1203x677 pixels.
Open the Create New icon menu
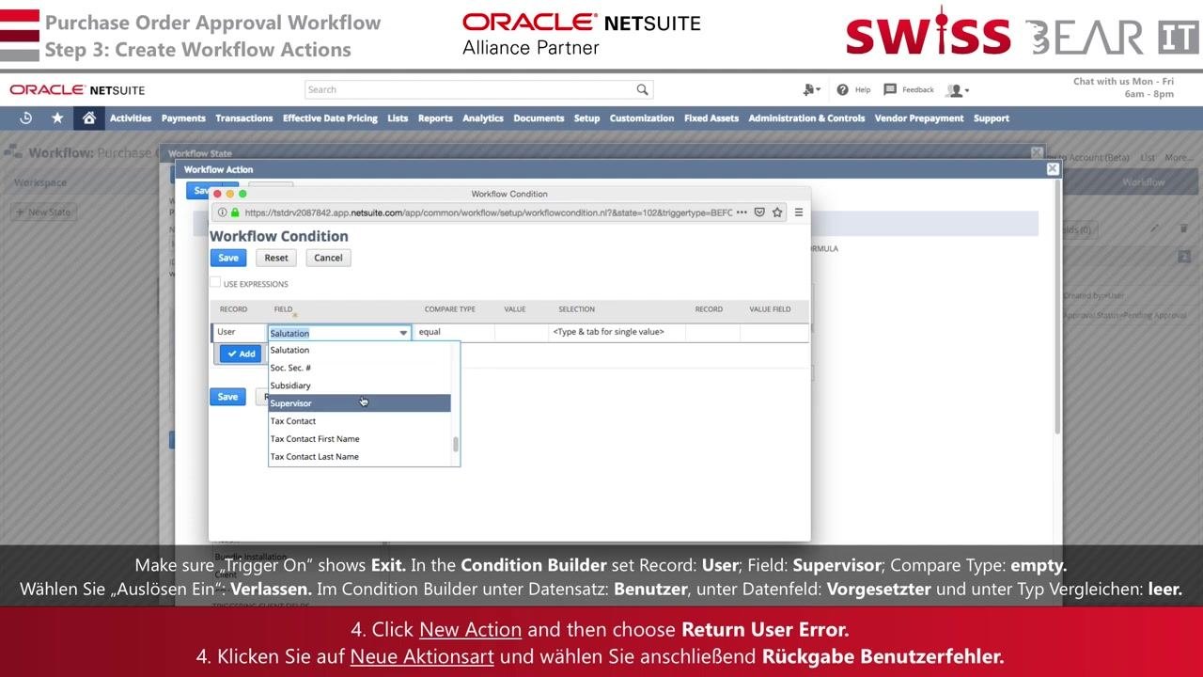click(x=811, y=89)
